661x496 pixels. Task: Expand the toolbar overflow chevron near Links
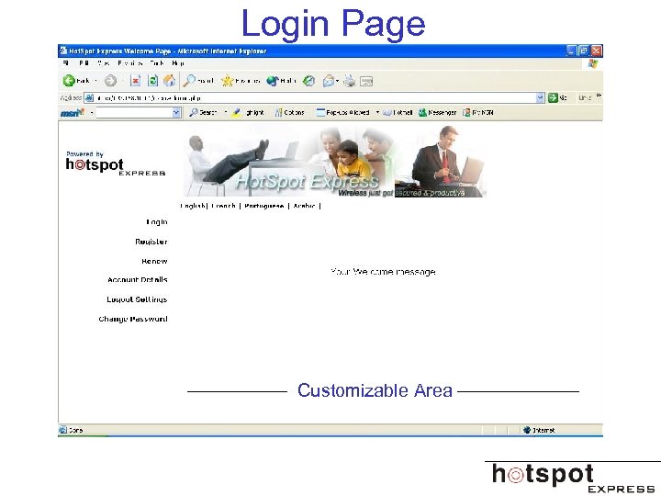pyautogui.click(x=599, y=96)
